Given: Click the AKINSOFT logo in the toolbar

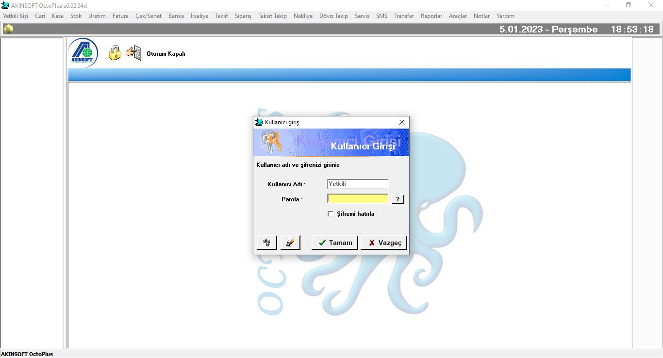Looking at the screenshot, I should pyautogui.click(x=83, y=53).
